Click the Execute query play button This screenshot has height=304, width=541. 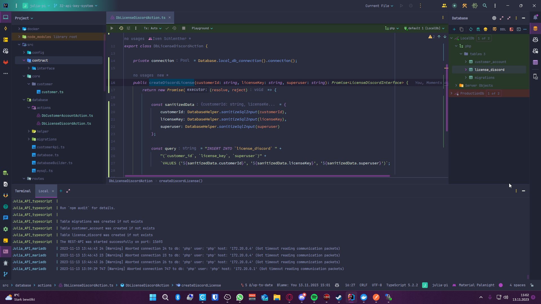pos(112,28)
